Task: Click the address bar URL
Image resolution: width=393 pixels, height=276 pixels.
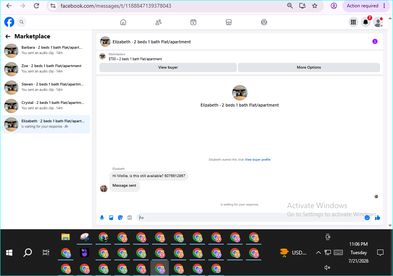Action: (x=116, y=6)
